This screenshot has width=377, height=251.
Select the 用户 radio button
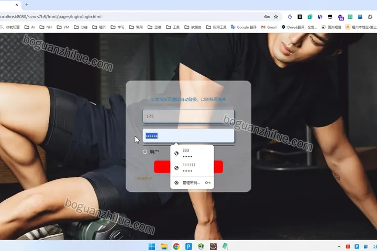click(x=145, y=152)
